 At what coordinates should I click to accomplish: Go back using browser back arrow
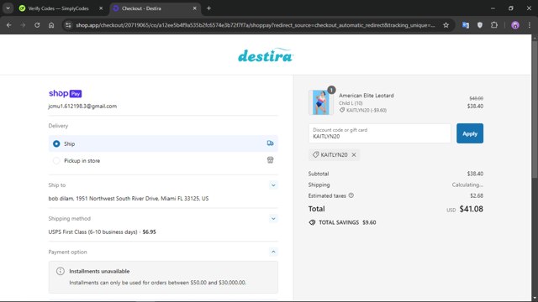point(9,25)
